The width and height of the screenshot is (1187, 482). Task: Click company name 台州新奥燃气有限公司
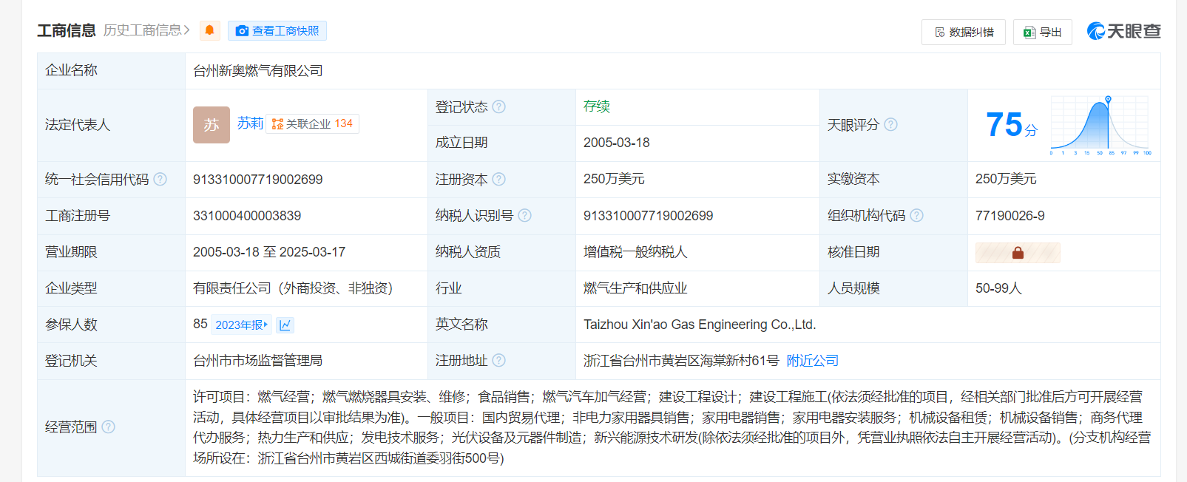coord(257,70)
